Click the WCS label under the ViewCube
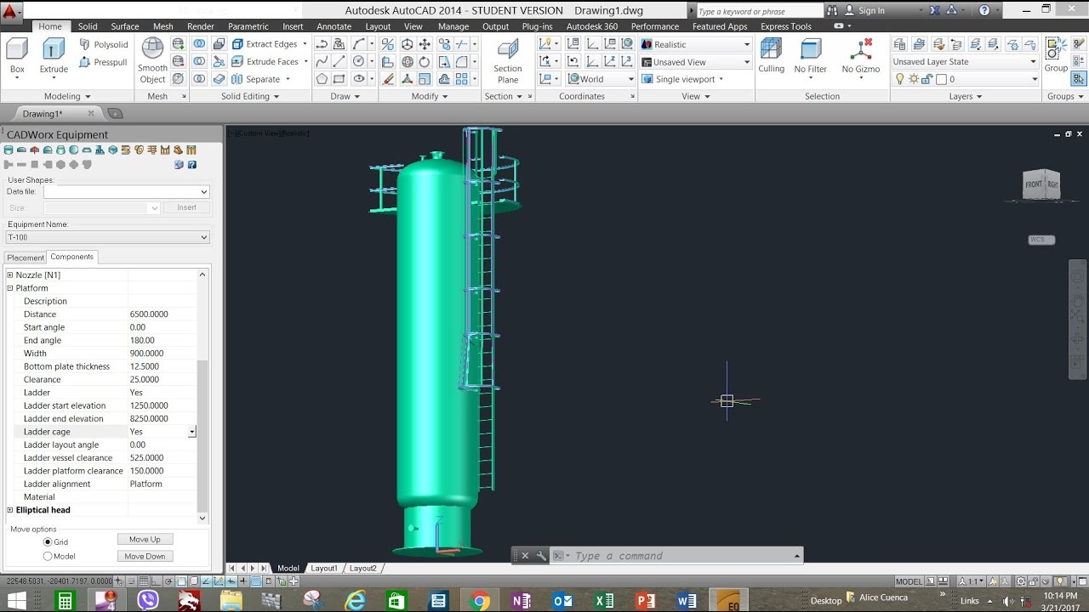1089x612 pixels. tap(1041, 240)
